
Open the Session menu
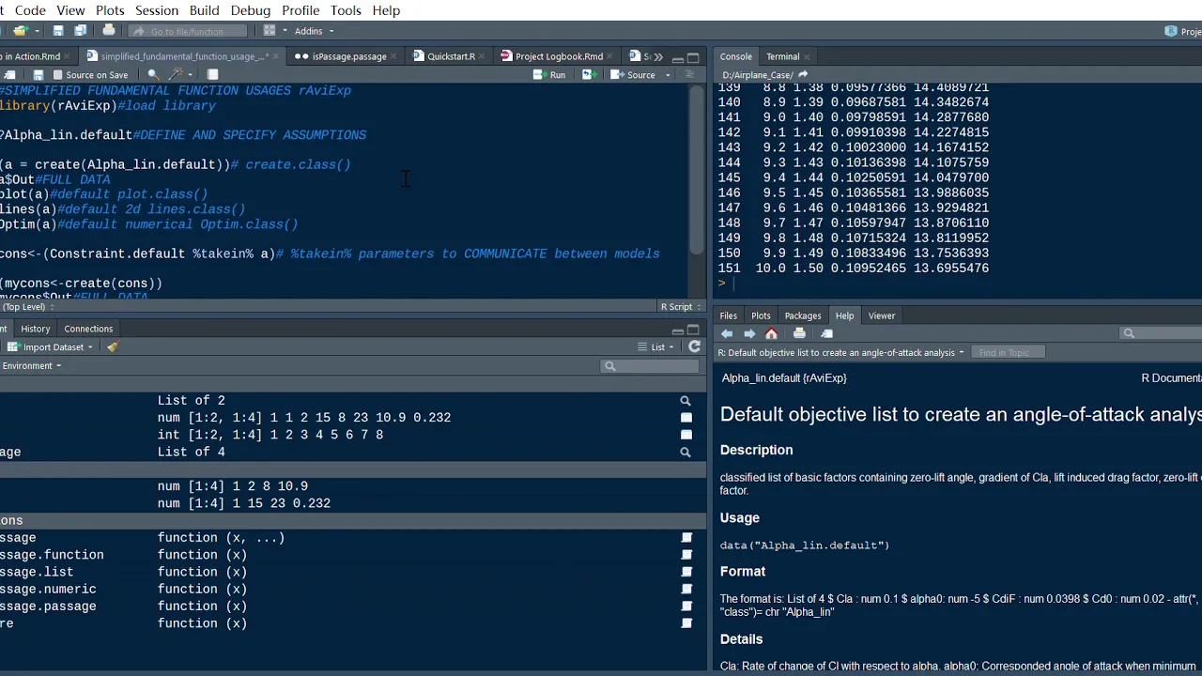click(157, 10)
